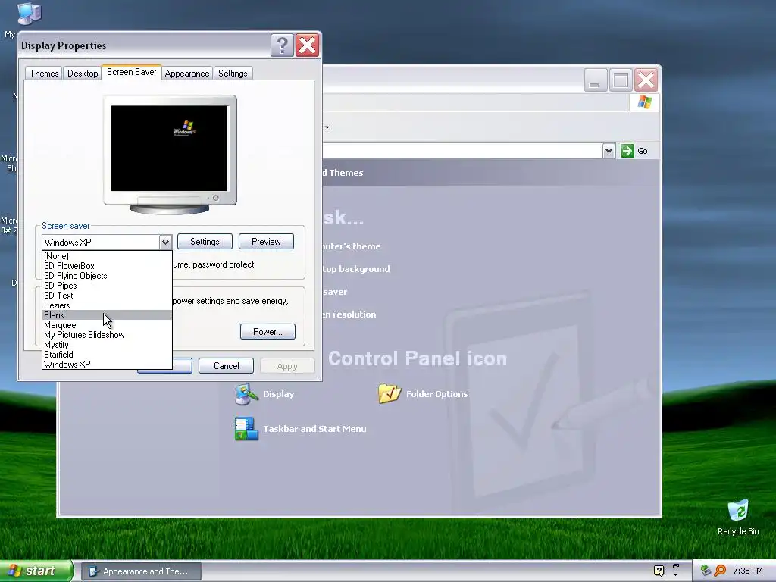This screenshot has height=582, width=776.
Task: Click the Recycle Bin desktop icon
Action: coord(738,511)
